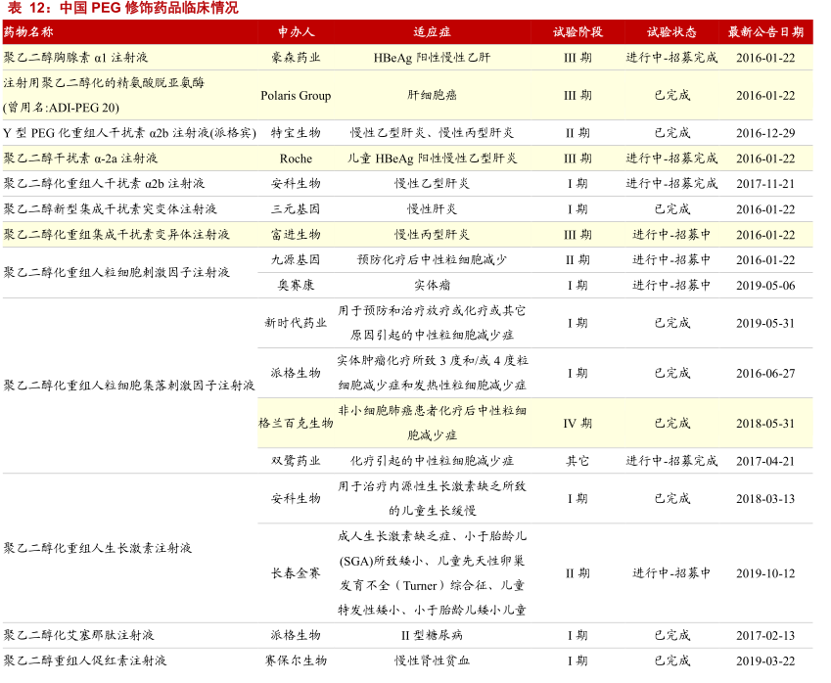Click the 'Roche' sponsor cell
Viewport: 831px width, 683px height.
pos(296,159)
